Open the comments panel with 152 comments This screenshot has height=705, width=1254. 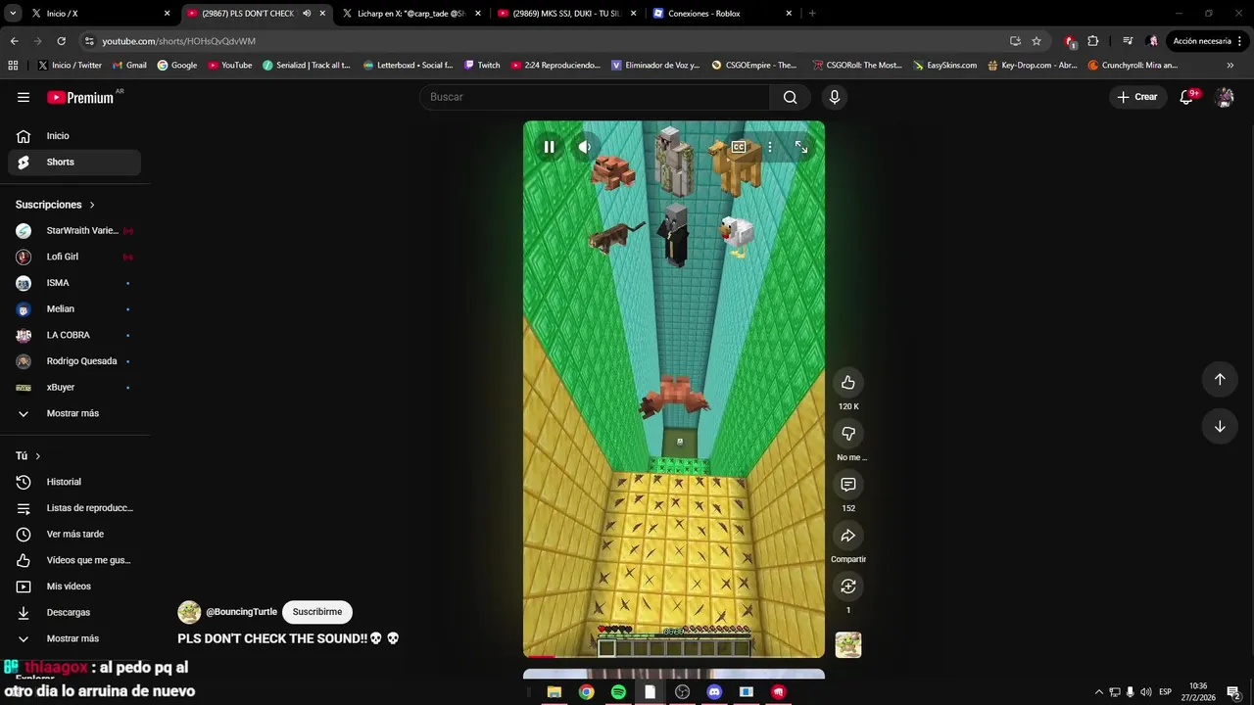(x=848, y=485)
